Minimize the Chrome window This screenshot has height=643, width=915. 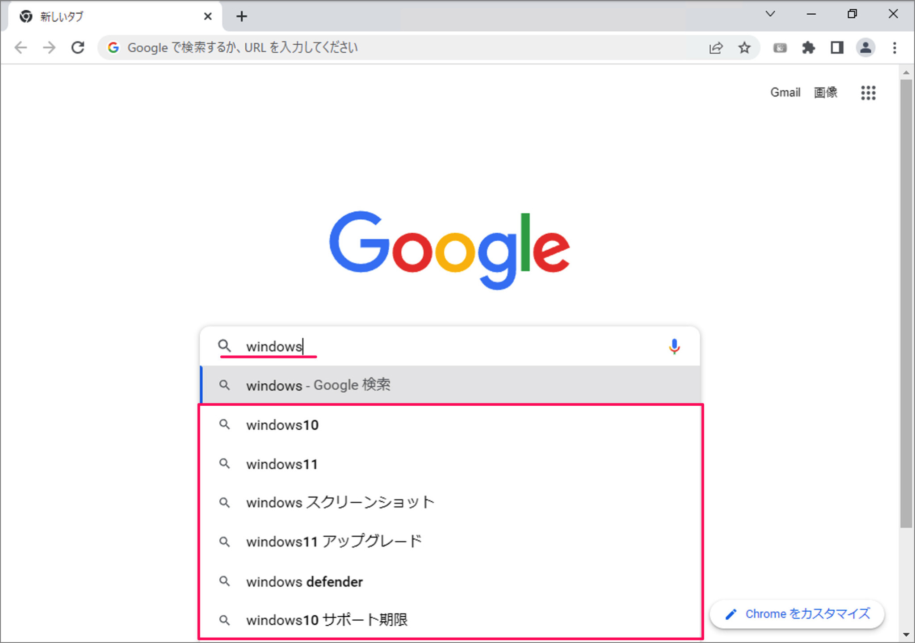pyautogui.click(x=811, y=14)
